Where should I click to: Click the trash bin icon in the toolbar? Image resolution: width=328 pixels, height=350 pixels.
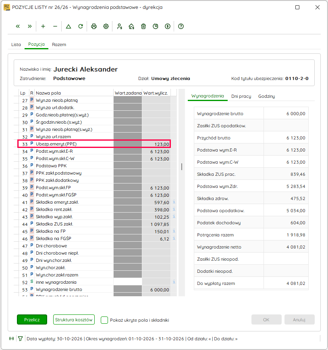click(143, 26)
